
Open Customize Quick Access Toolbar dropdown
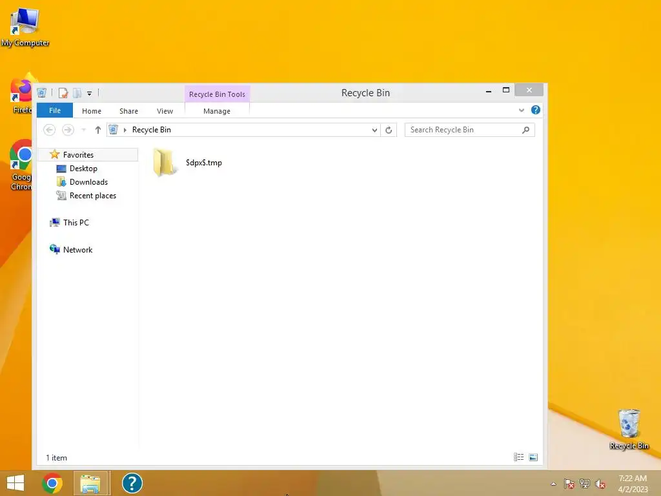pos(89,93)
